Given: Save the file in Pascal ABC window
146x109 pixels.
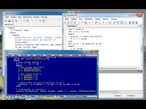Looking at the screenshot, I should click(13, 21).
